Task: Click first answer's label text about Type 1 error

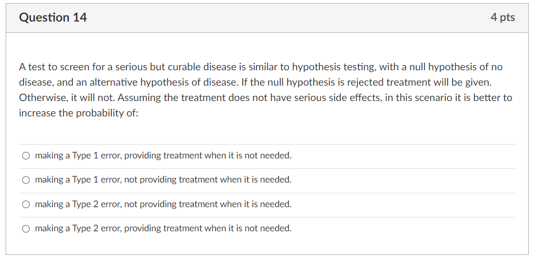Action: pyautogui.click(x=163, y=155)
